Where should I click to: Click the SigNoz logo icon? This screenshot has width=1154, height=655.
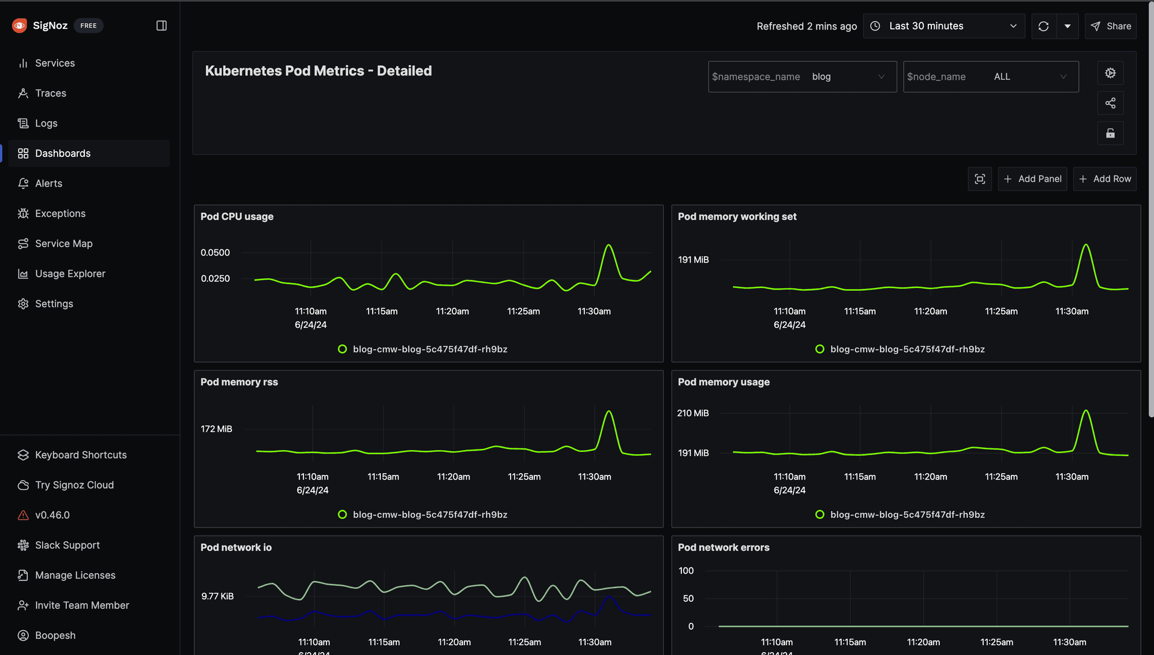pos(20,25)
